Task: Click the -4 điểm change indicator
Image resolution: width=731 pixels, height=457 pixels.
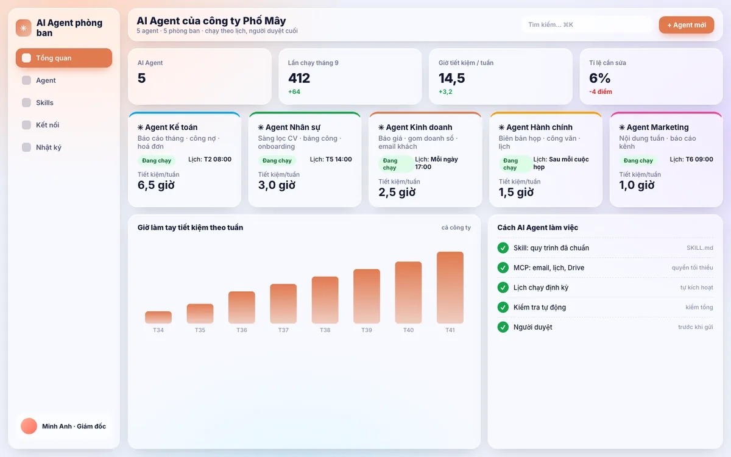Action: pos(601,92)
